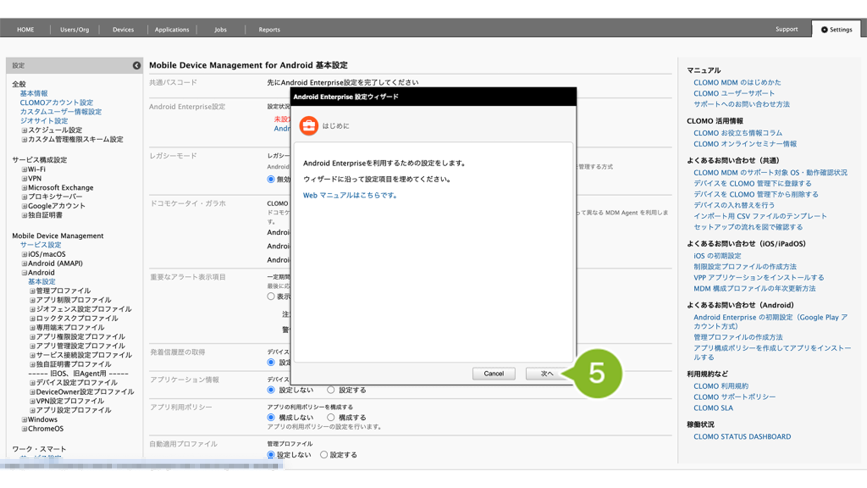Screen dimensions: 867x488
Task: Open the Reports tab
Action: point(269,30)
